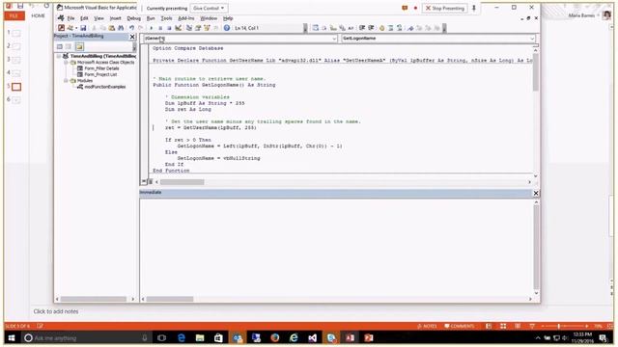Open the File menu
This screenshot has height=347, width=618.
(x=70, y=18)
